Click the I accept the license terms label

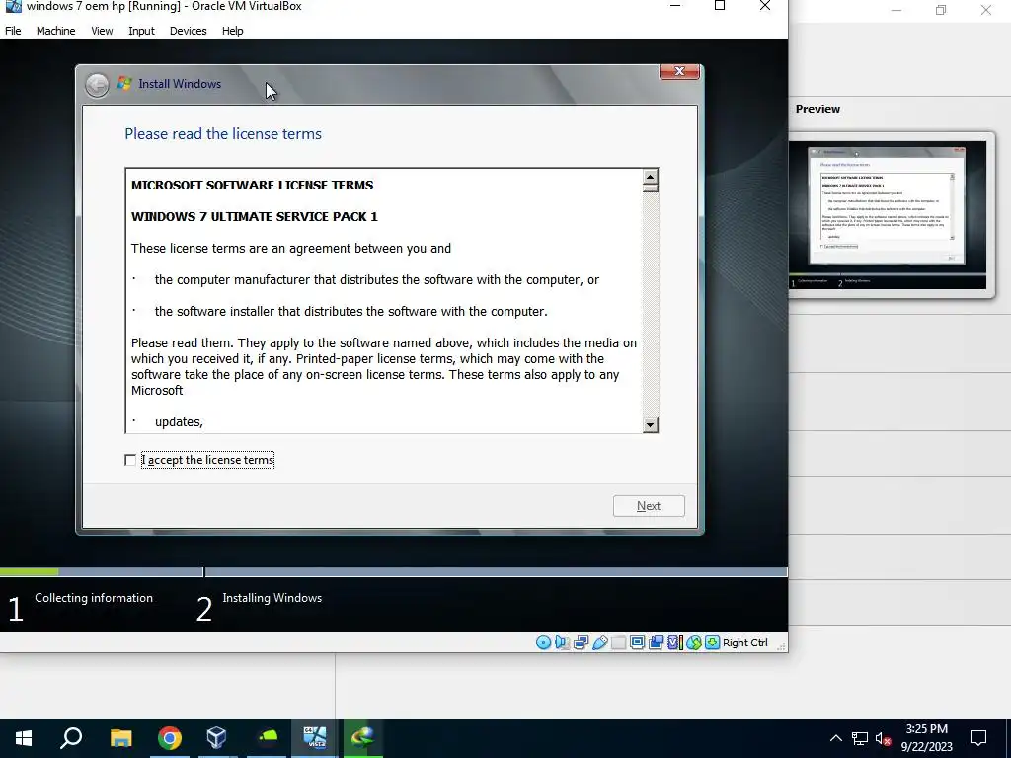coord(207,460)
